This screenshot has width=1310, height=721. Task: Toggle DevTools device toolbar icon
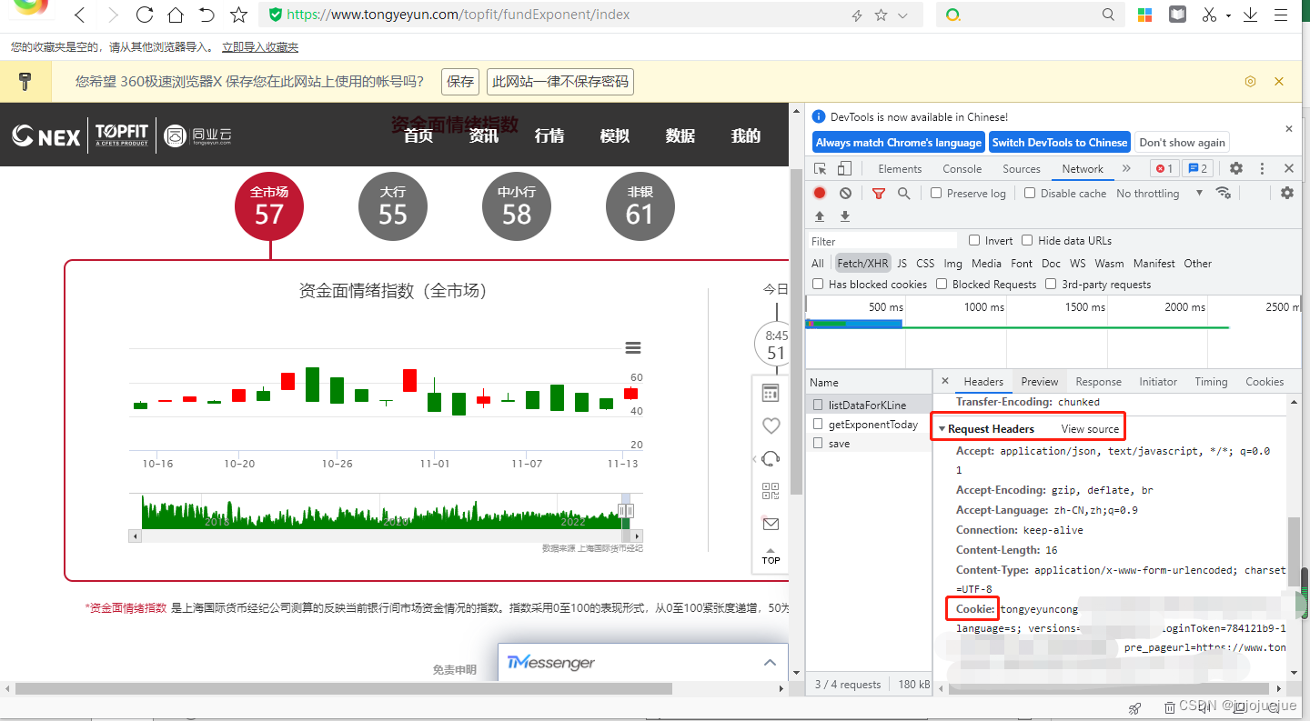844,168
